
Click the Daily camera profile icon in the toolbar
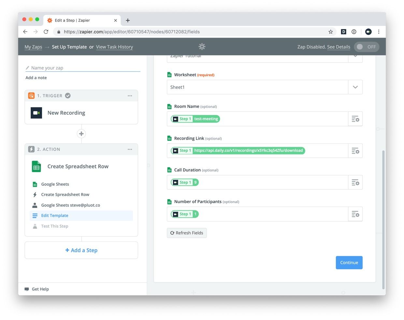[x=368, y=32]
